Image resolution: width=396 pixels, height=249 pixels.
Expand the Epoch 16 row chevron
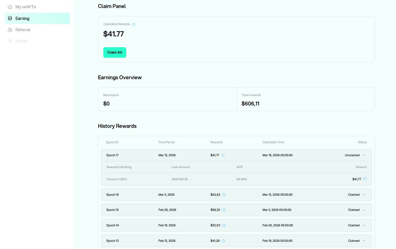[x=364, y=195]
